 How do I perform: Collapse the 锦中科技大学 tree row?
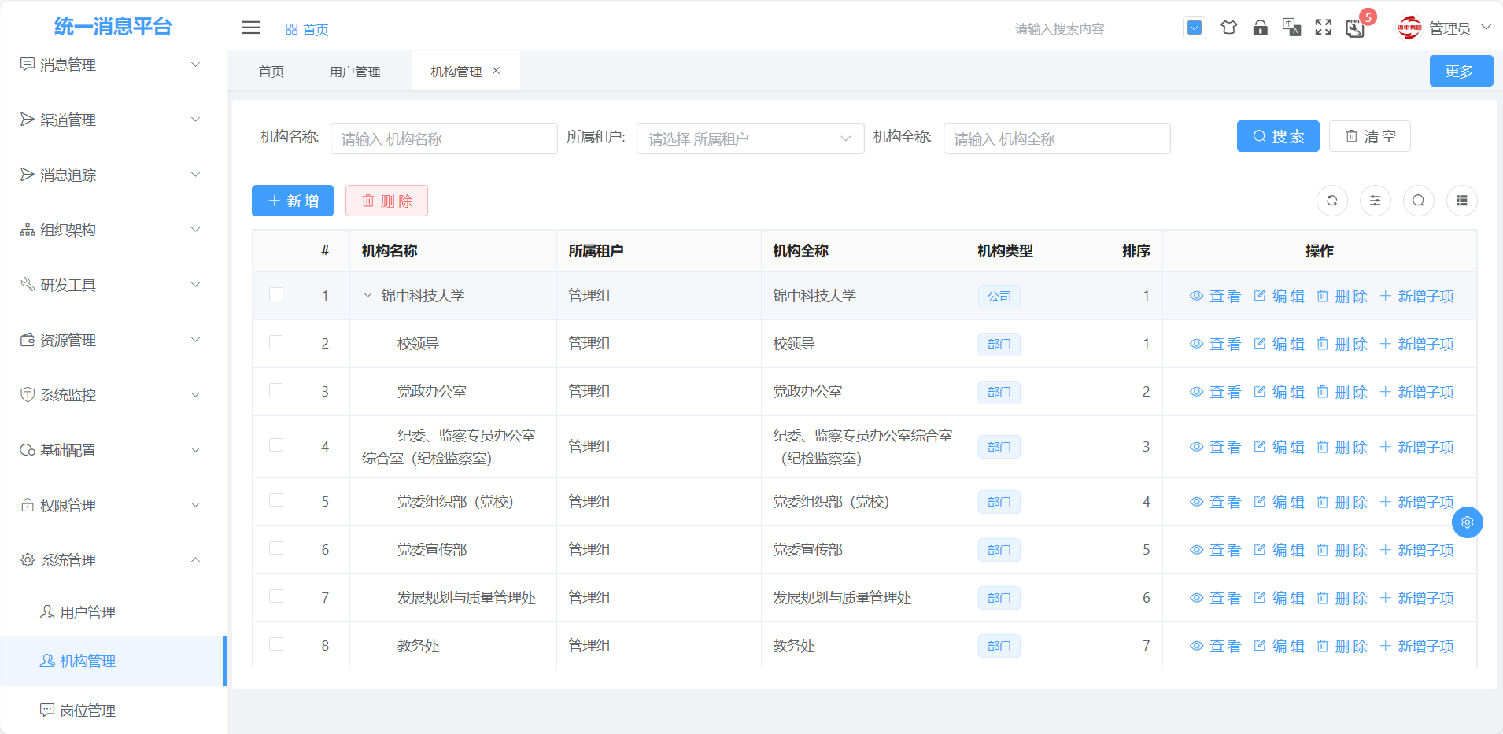click(x=367, y=296)
